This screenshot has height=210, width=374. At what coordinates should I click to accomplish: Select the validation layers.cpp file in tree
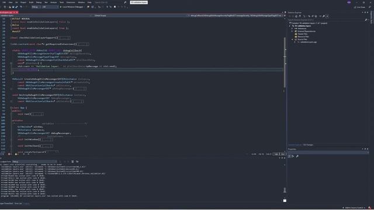307,42
